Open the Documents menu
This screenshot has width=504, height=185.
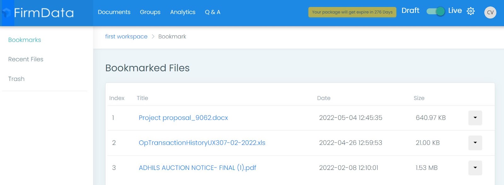pyautogui.click(x=114, y=12)
